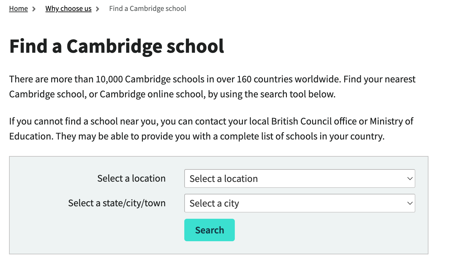Click the down arrow in the city dropdown

pos(410,203)
